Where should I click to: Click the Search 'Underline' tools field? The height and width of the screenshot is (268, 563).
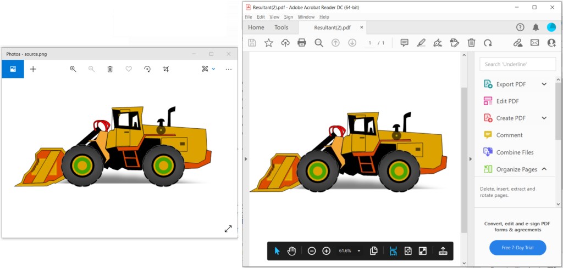pos(517,64)
